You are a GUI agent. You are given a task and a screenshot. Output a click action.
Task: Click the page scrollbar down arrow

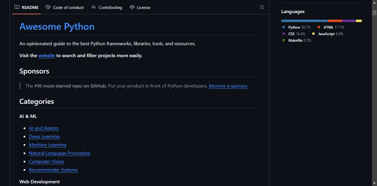point(374,183)
